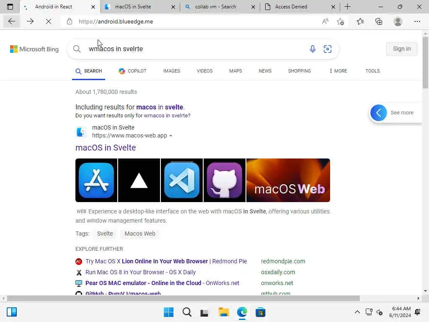Open the NEWS tab
429x322 pixels.
pos(265,71)
